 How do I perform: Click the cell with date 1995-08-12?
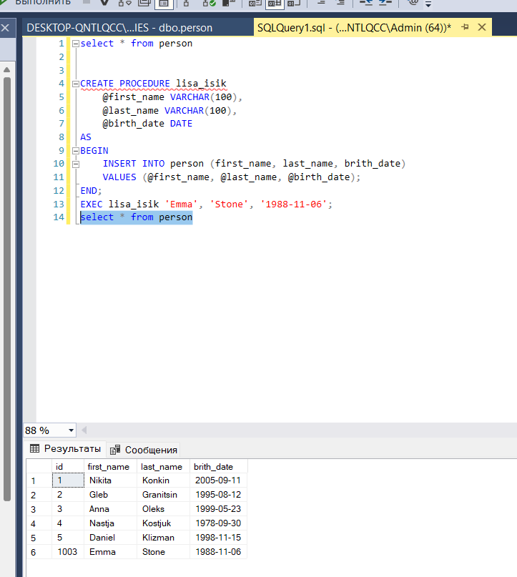click(x=219, y=495)
